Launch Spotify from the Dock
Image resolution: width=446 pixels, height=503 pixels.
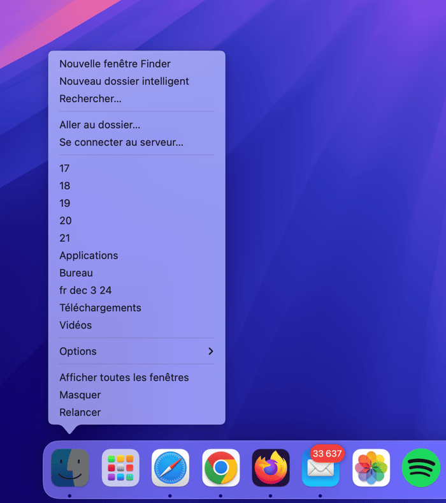pos(421,467)
